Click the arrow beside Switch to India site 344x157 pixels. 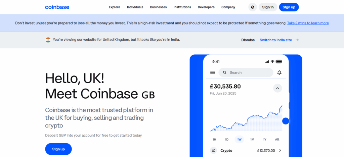click(x=297, y=40)
